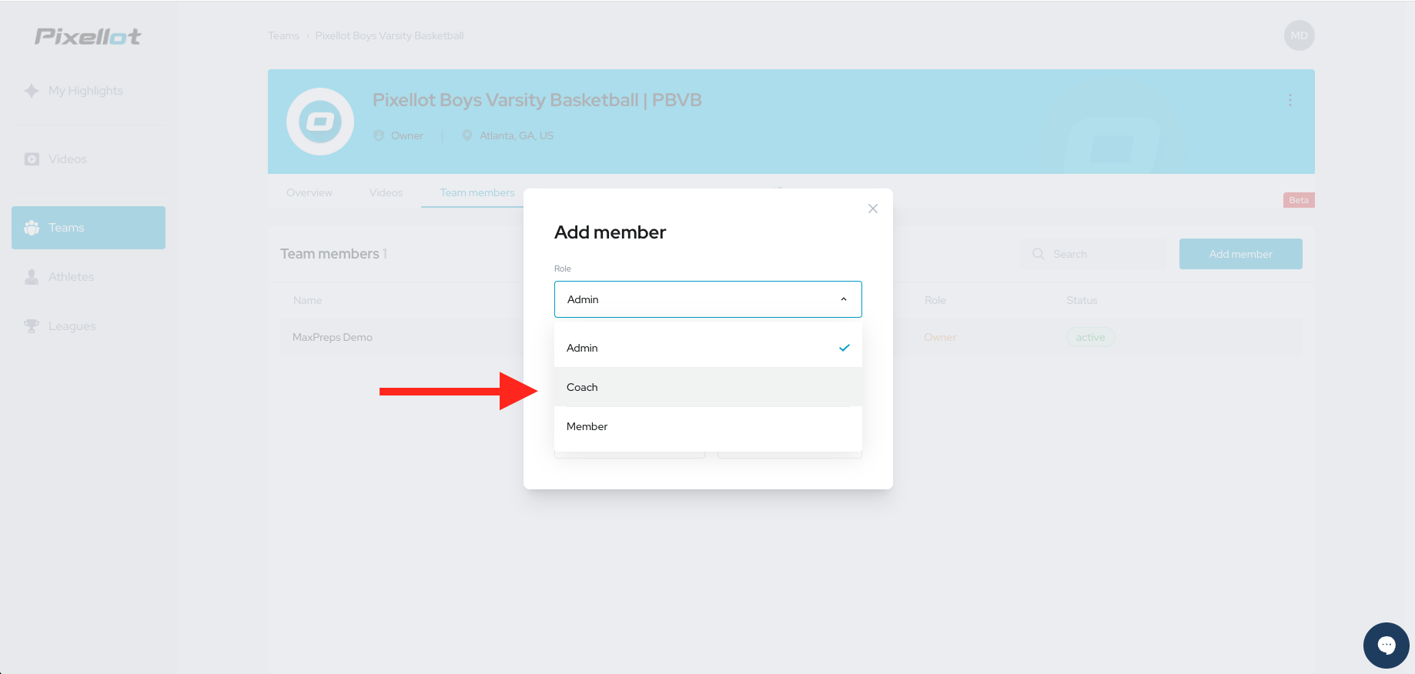The image size is (1415, 674).
Task: Open Athletes section in sidebar
Action: [x=89, y=277]
